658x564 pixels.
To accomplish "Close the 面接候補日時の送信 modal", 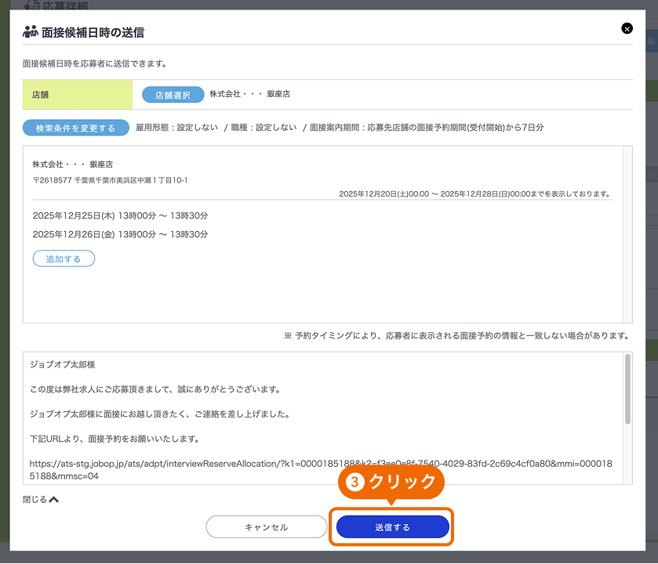I will click(x=627, y=28).
